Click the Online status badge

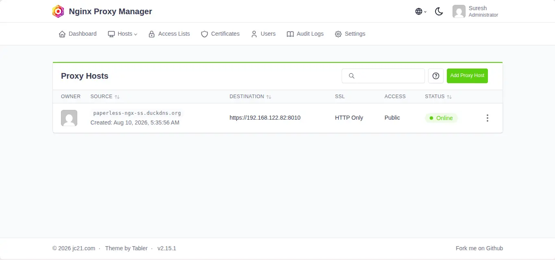tap(441, 118)
